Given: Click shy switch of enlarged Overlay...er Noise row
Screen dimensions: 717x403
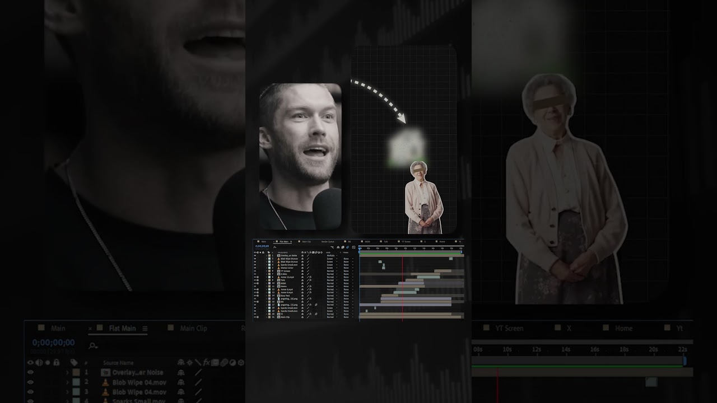Looking at the screenshot, I should pos(181,372).
